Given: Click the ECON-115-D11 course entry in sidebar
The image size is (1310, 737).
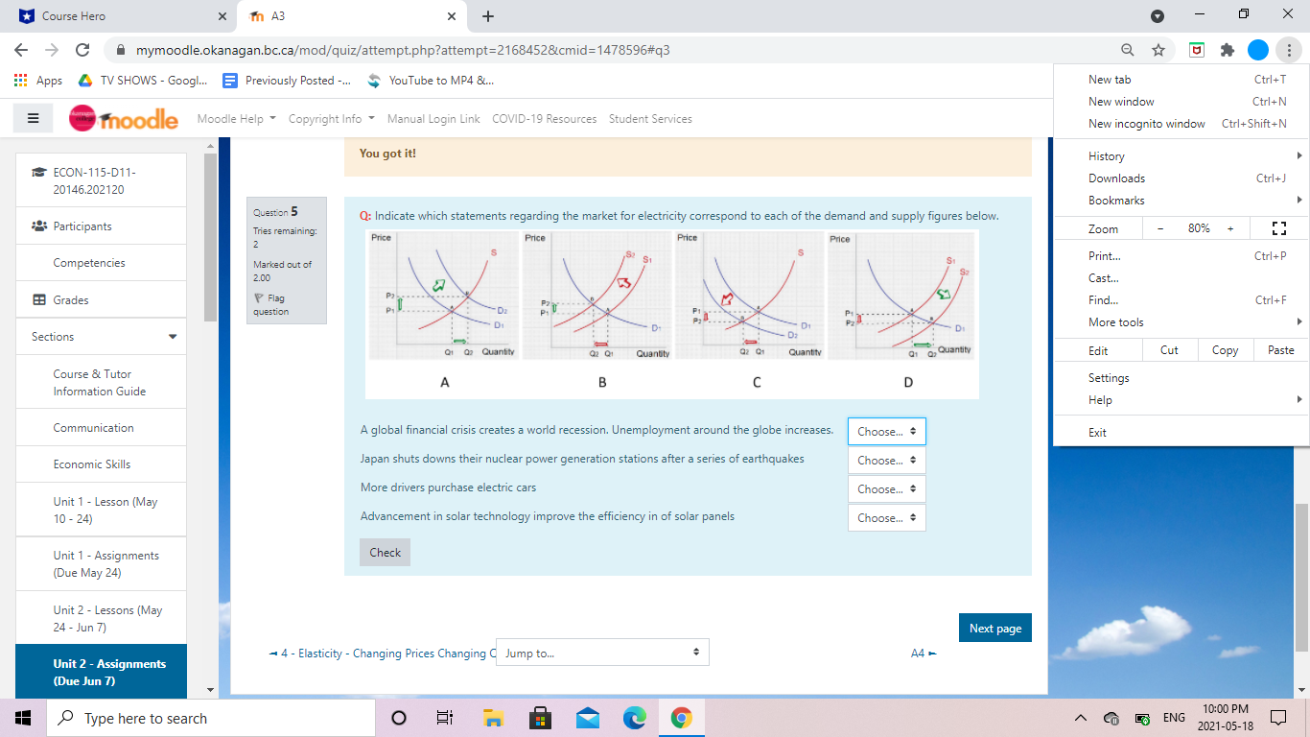Looking at the screenshot, I should click(x=101, y=180).
